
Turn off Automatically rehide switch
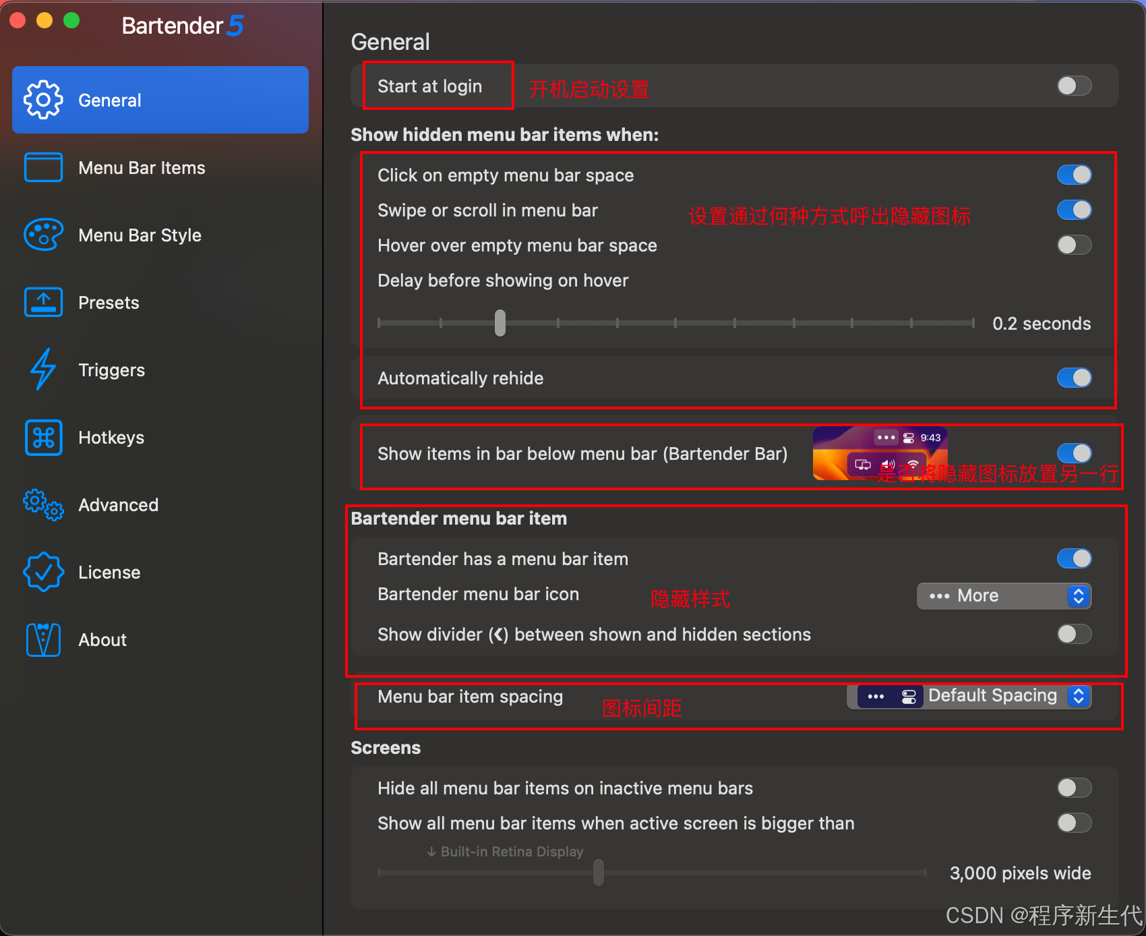point(1074,378)
